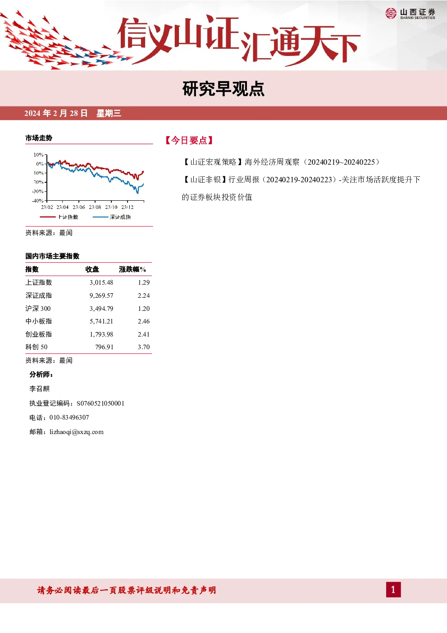Viewport: 447px width, 633px height.
Task: Click the 国内市场主要指数 heading
Action: pos(52,256)
